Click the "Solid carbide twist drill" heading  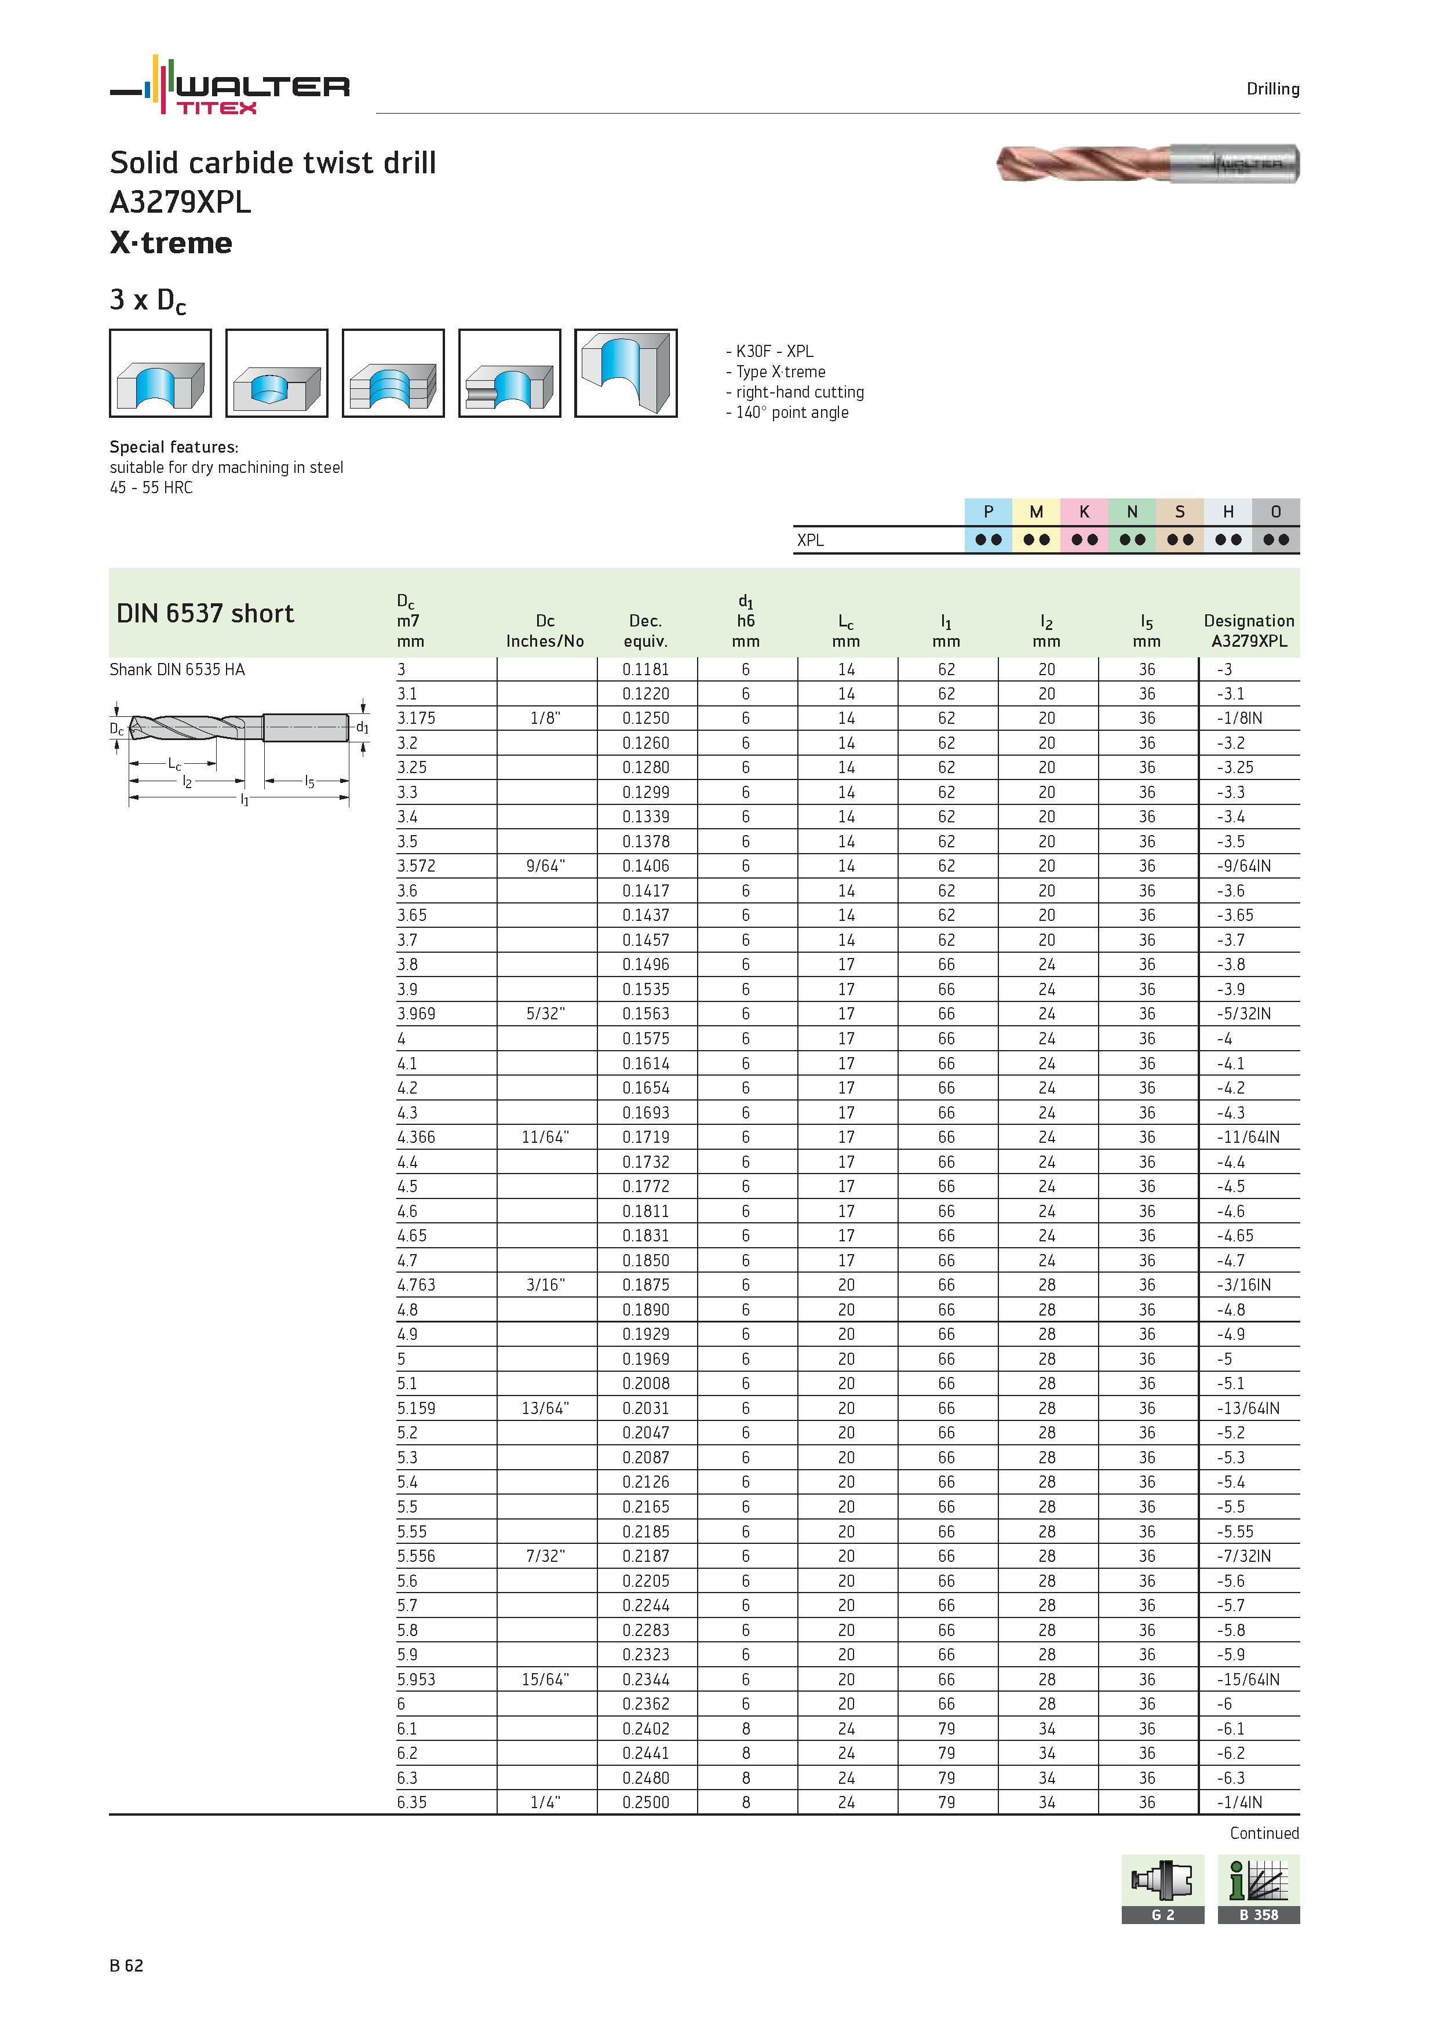(x=273, y=163)
